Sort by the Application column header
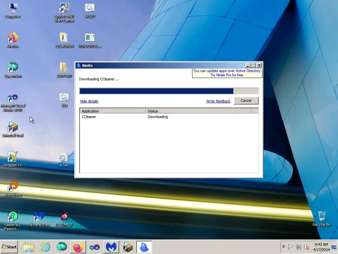 point(113,111)
